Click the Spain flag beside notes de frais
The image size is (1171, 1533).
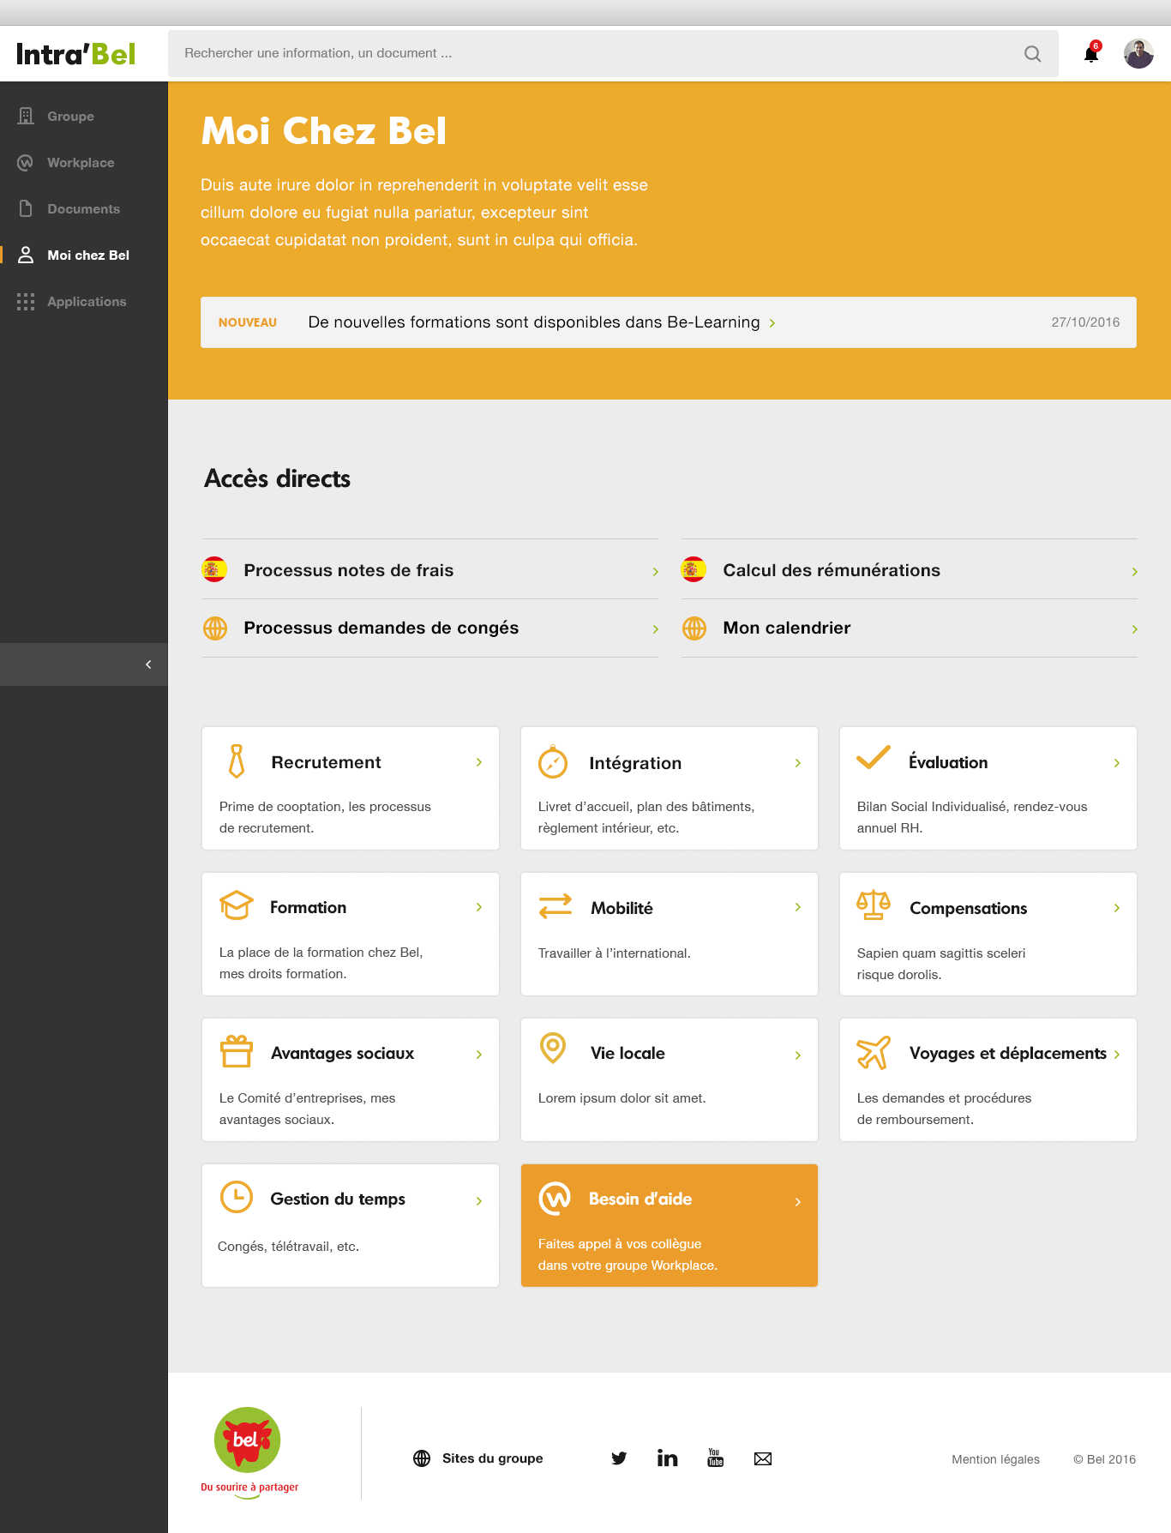(x=214, y=569)
